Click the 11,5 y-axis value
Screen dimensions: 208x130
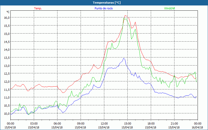tap(7, 89)
